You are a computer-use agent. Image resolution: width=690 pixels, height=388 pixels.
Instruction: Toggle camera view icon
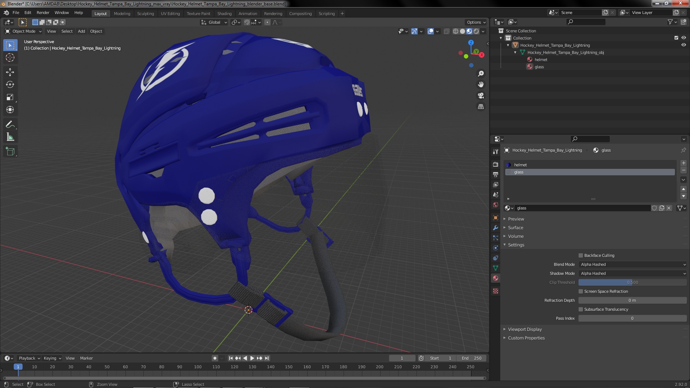click(x=481, y=96)
